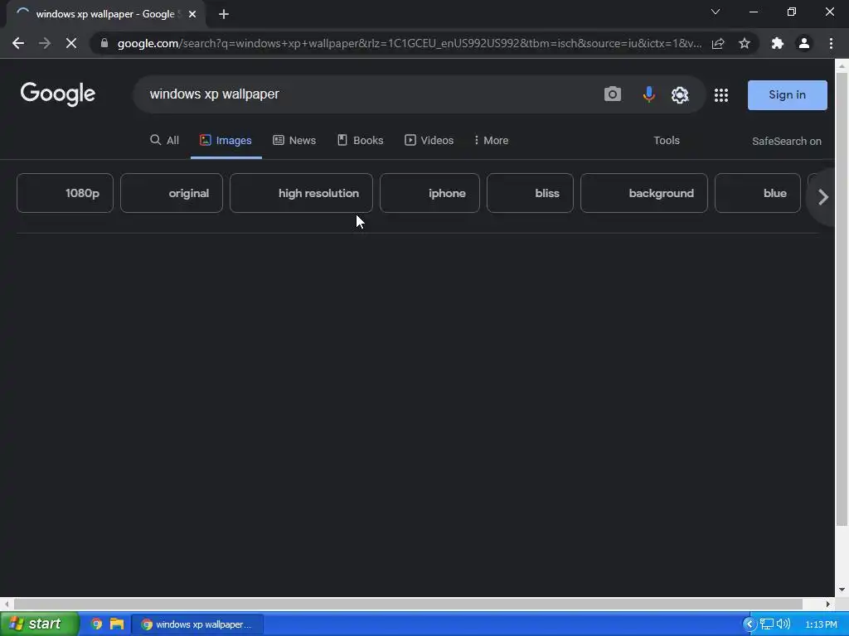
Task: Click the Sign in button
Action: point(788,95)
